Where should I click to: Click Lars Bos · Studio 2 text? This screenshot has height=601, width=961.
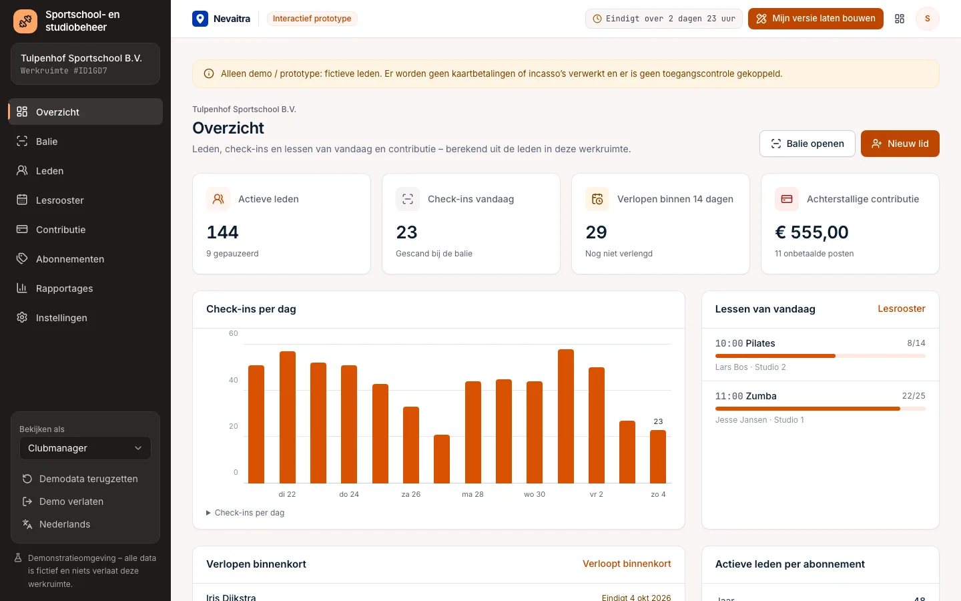pyautogui.click(x=750, y=367)
